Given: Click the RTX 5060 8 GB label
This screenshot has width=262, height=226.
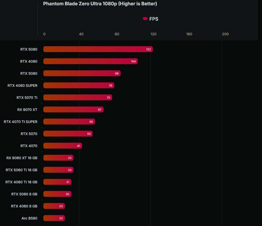Looking at the screenshot, I should pos(24,194).
